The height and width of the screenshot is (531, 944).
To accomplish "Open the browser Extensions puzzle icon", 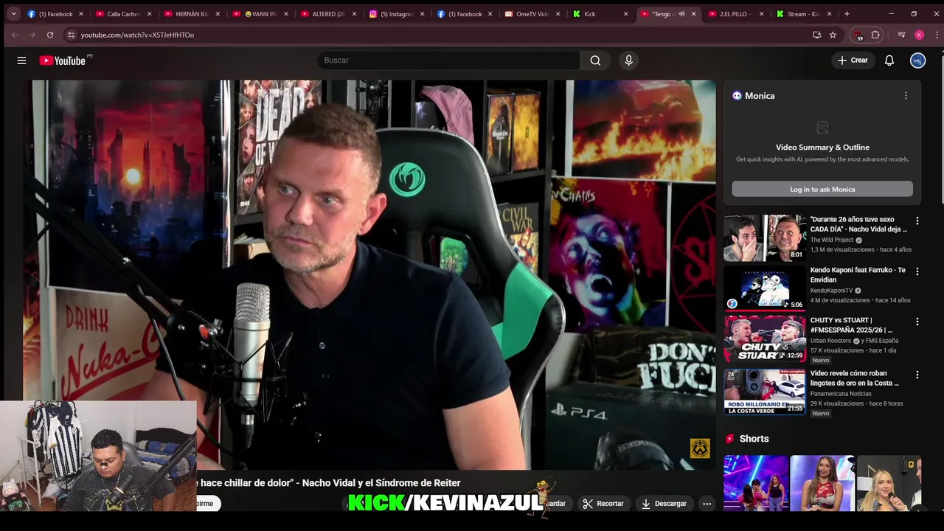I will coord(875,35).
